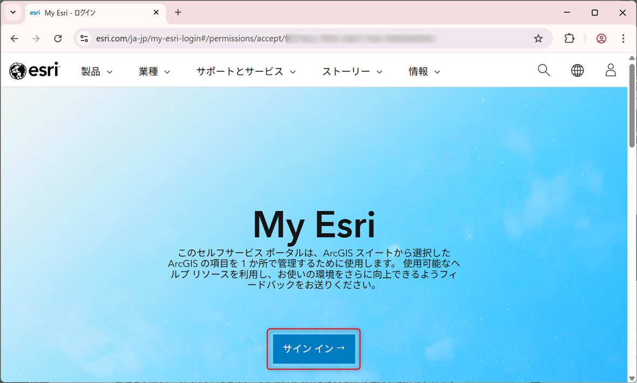
Task: Open site information icon in address bar
Action: [x=84, y=39]
